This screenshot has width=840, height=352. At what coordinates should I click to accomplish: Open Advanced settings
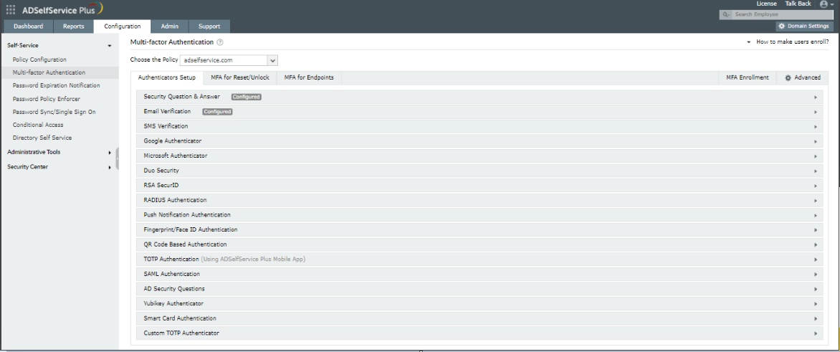pyautogui.click(x=803, y=77)
